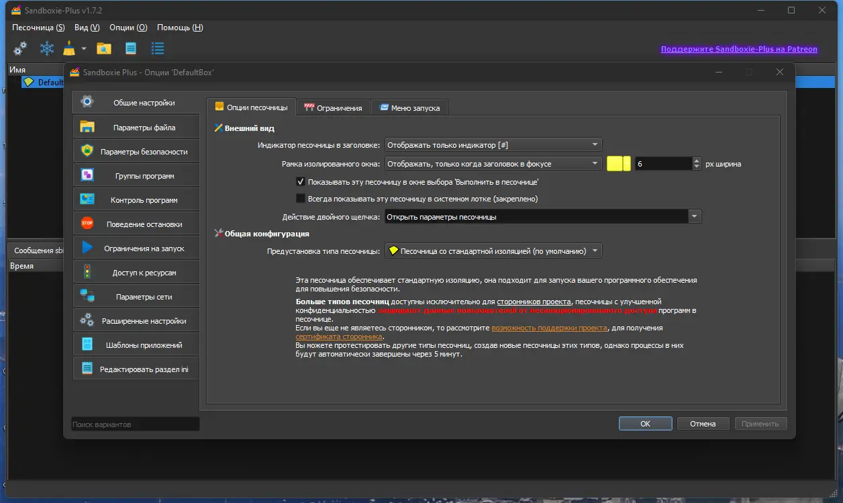Open Параметры файла sidebar section
The image size is (843, 503).
[x=136, y=128]
